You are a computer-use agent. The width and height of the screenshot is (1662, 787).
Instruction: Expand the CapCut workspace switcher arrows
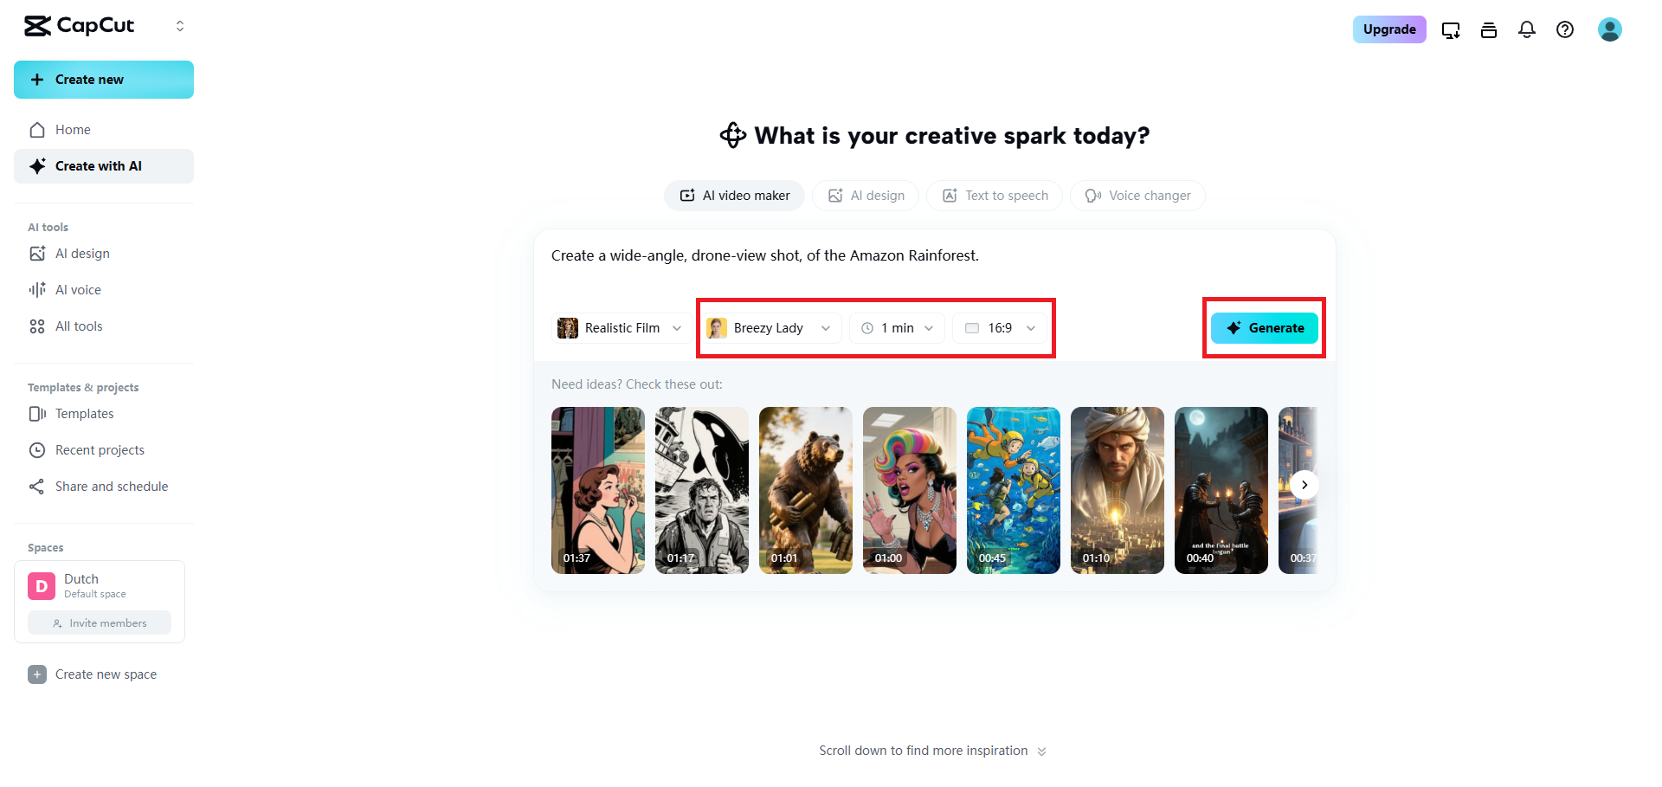pyautogui.click(x=180, y=26)
